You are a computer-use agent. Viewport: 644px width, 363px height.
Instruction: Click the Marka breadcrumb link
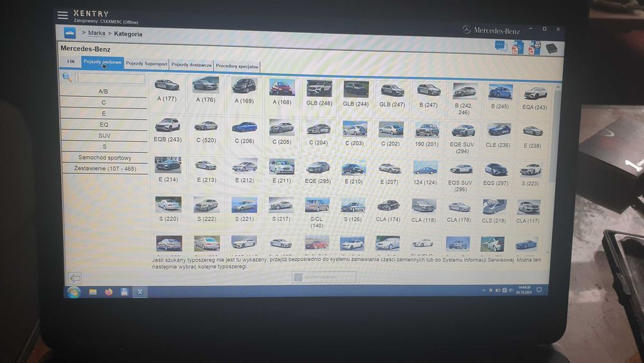(x=97, y=33)
